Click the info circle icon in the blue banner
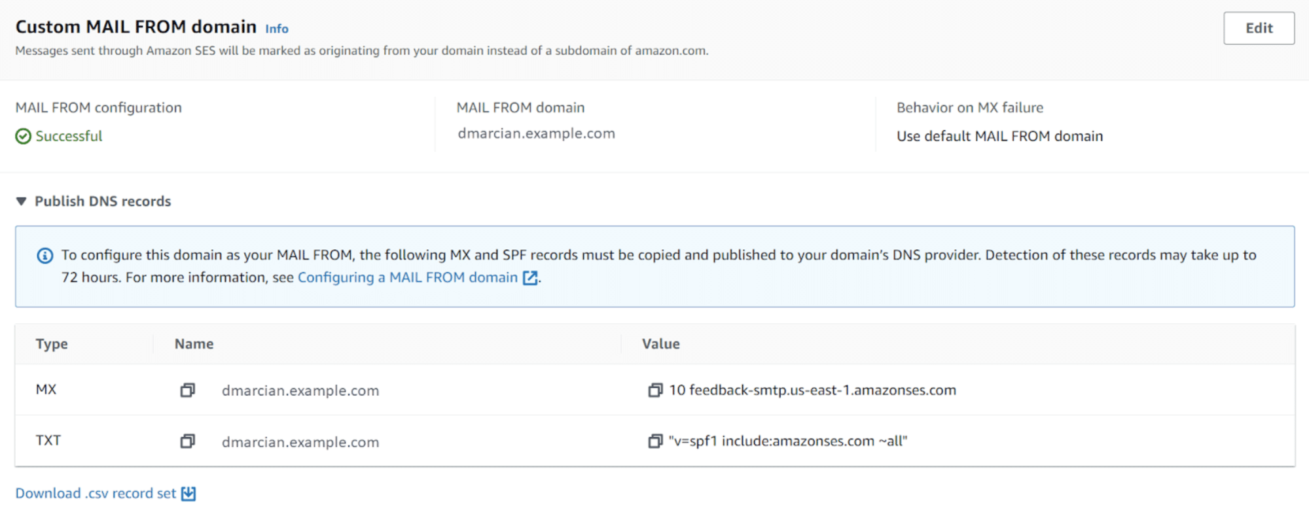This screenshot has height=520, width=1309. [45, 256]
